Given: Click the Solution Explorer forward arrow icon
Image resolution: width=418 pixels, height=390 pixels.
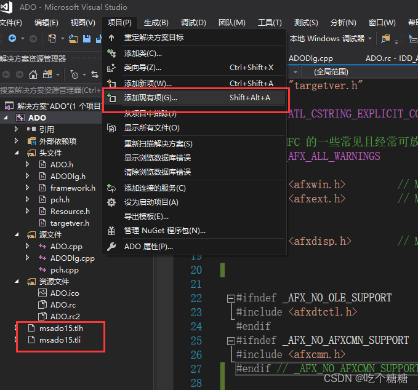Looking at the screenshot, I should (x=20, y=74).
